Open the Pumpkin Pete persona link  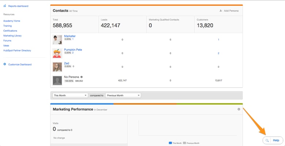coord(73,50)
